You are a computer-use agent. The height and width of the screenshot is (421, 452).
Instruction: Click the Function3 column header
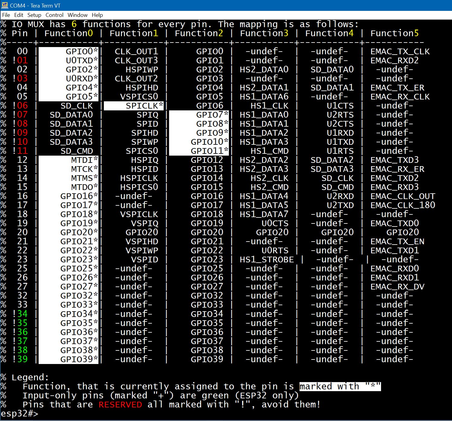click(x=264, y=33)
